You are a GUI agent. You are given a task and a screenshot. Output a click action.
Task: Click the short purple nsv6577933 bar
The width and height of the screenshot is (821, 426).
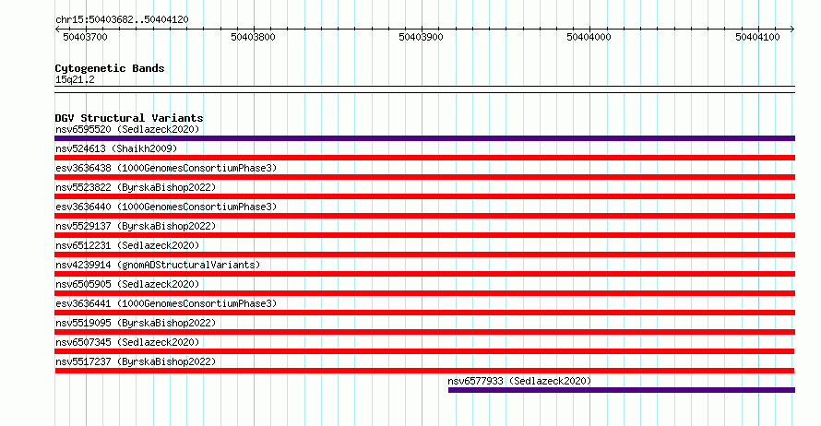point(622,390)
